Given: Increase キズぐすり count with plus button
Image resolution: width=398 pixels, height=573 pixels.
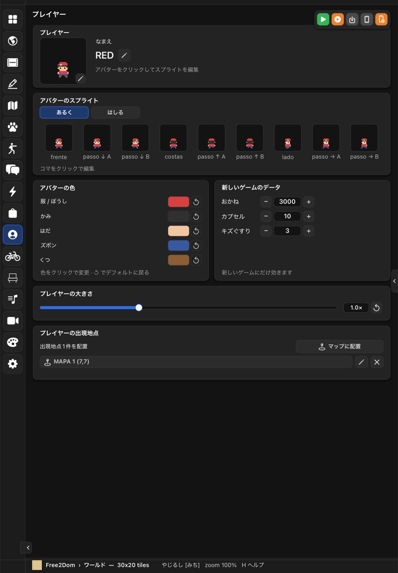Looking at the screenshot, I should (x=309, y=231).
